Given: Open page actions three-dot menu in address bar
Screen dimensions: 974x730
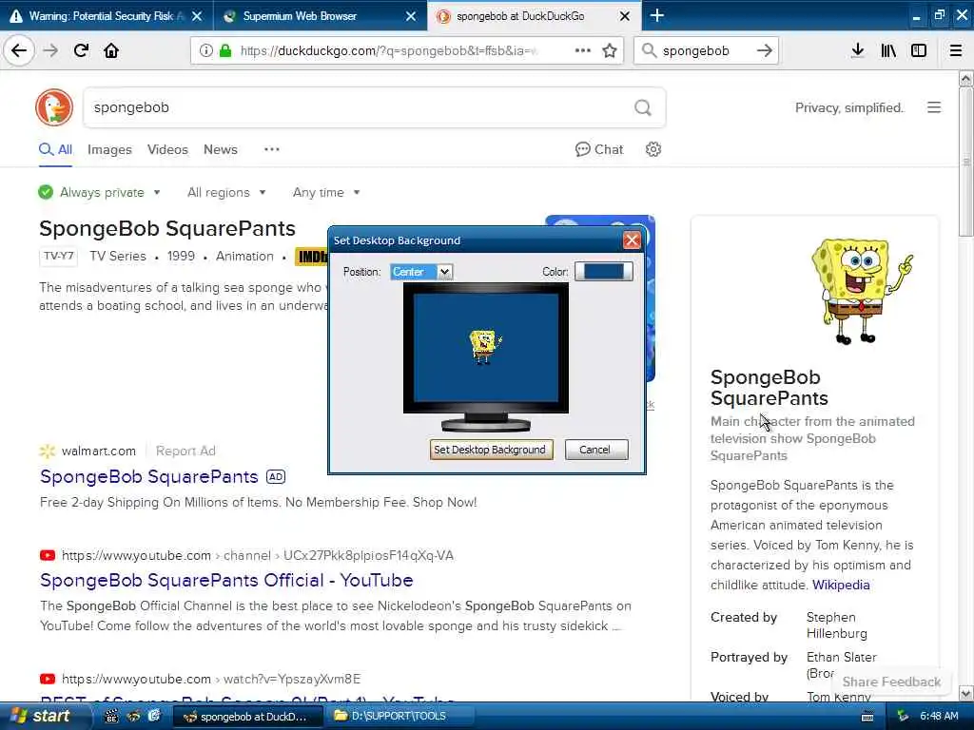Looking at the screenshot, I should click(x=583, y=50).
